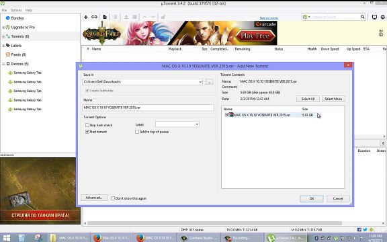Sort by Down Speed column header
387x242 pixels.
330,49
